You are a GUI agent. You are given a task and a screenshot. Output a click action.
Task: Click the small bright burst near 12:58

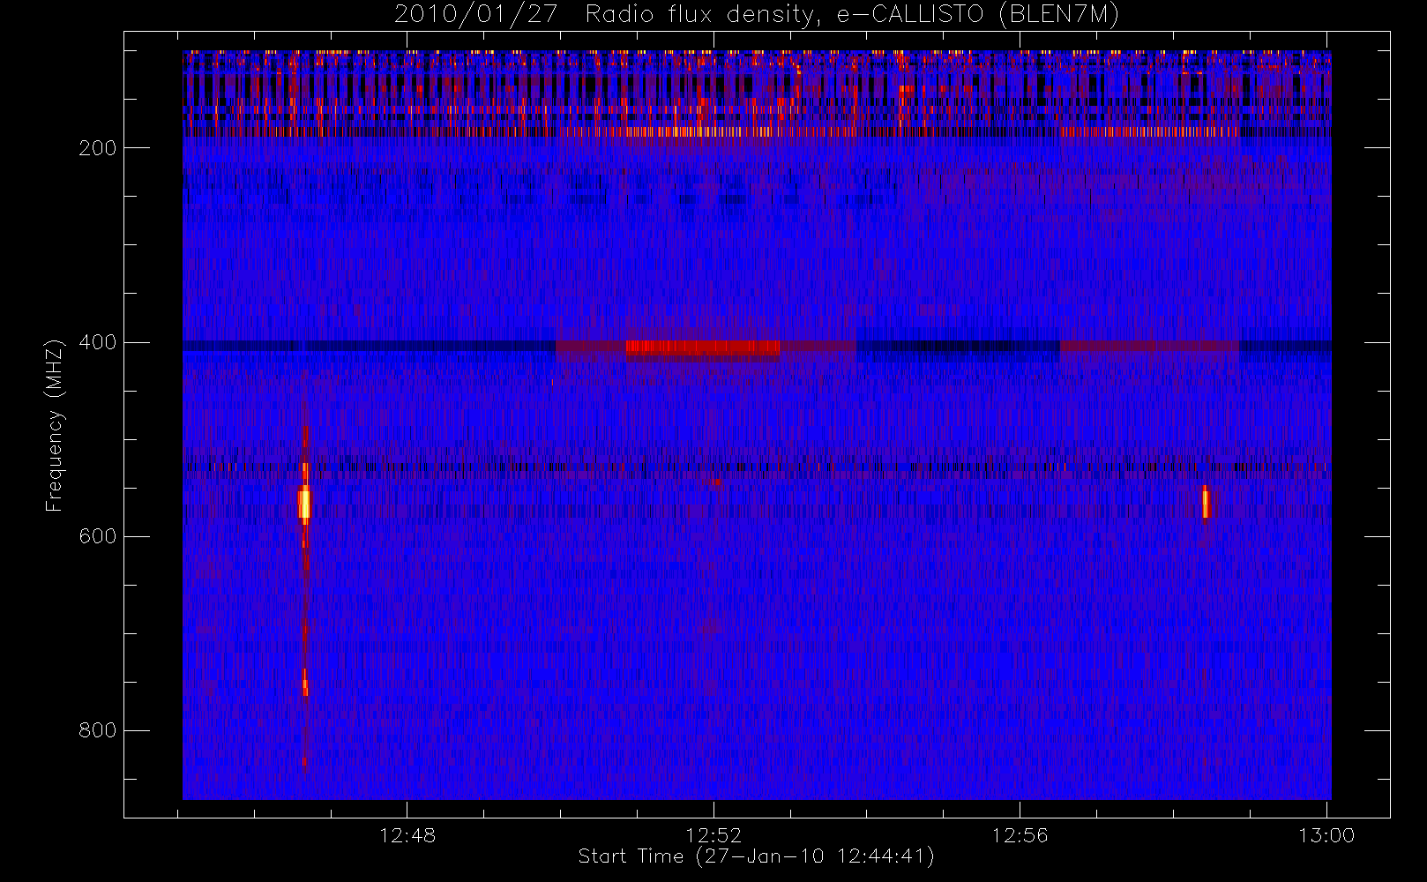tap(1205, 503)
